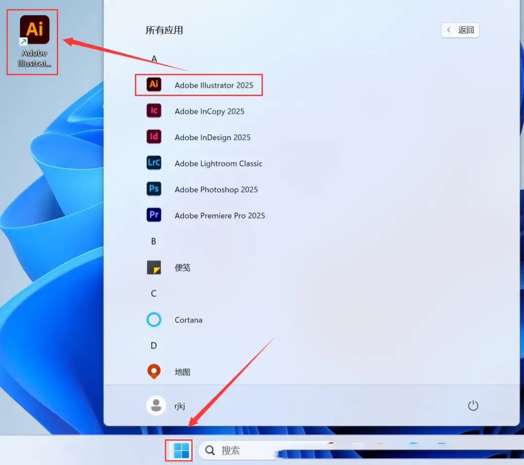Screen dimensions: 524x465
Task: Launch Adobe InDesign 2025
Action: pyautogui.click(x=212, y=138)
